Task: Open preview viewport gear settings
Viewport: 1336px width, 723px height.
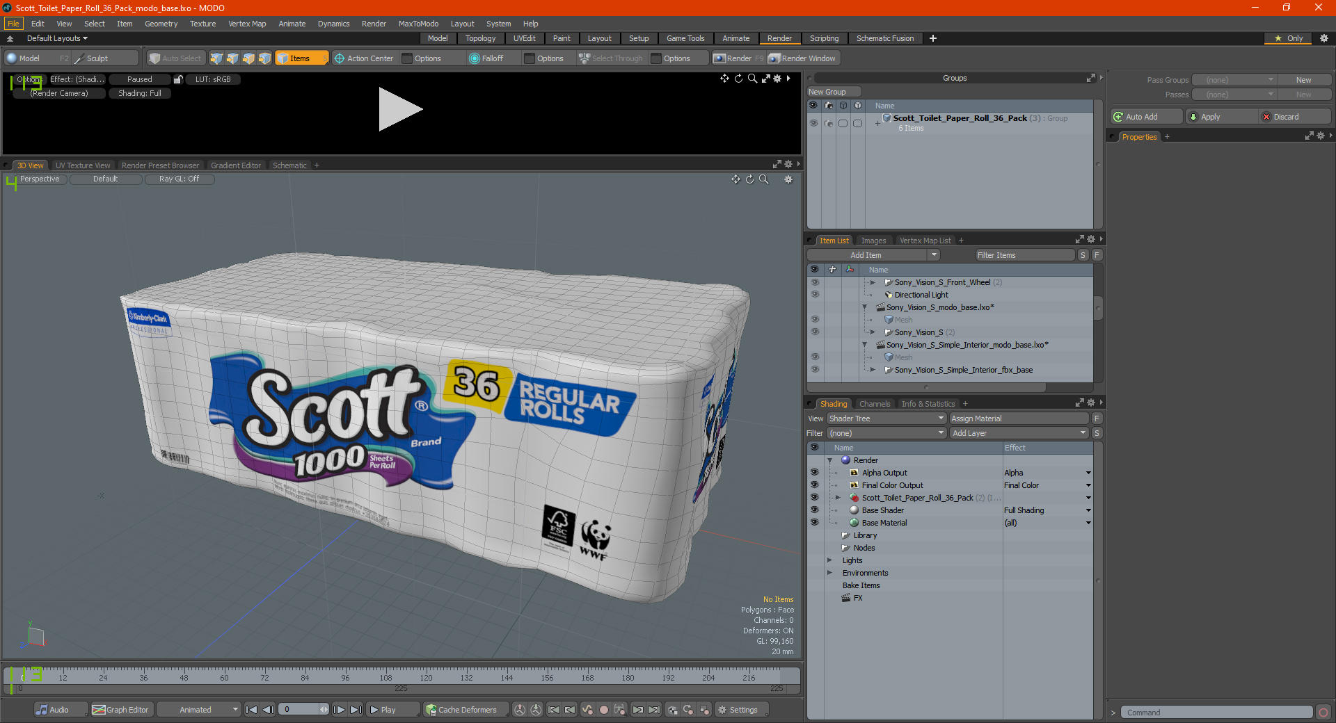Action: click(x=777, y=79)
